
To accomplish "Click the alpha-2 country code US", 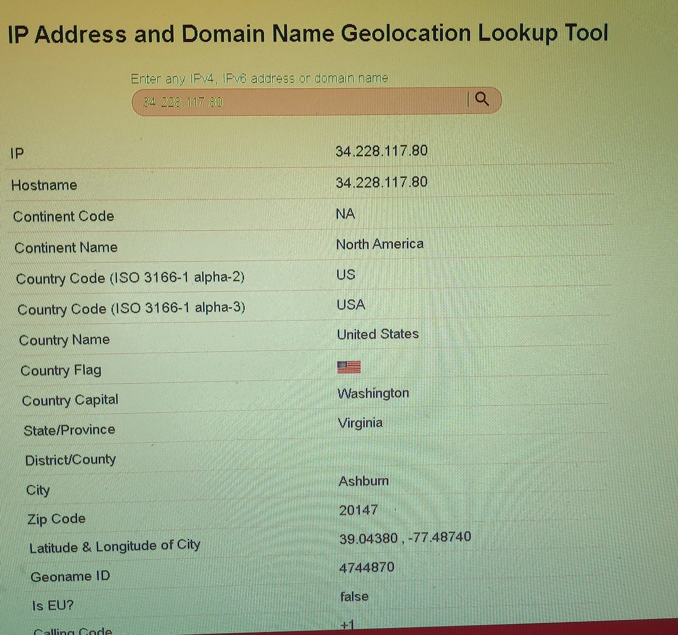I will tap(345, 274).
